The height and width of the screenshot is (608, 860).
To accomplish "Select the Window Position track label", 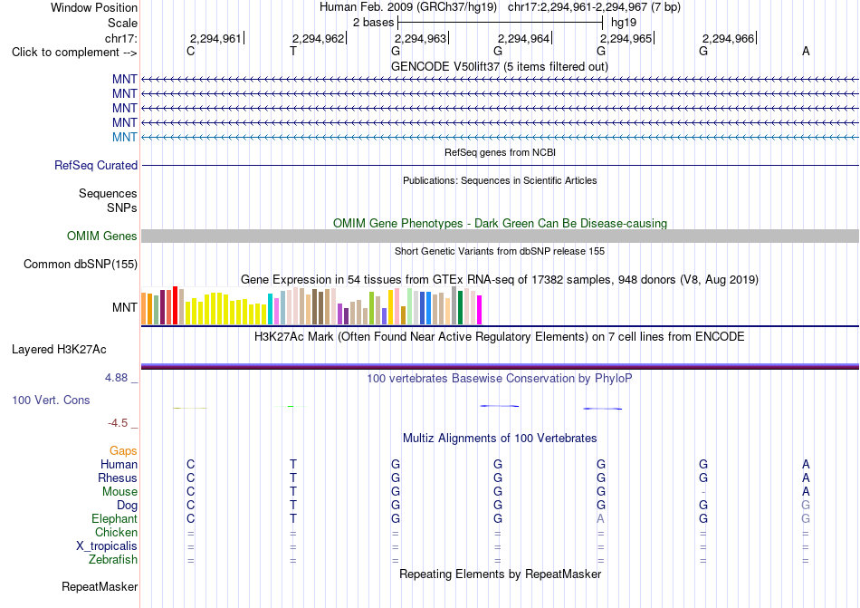I will point(94,7).
